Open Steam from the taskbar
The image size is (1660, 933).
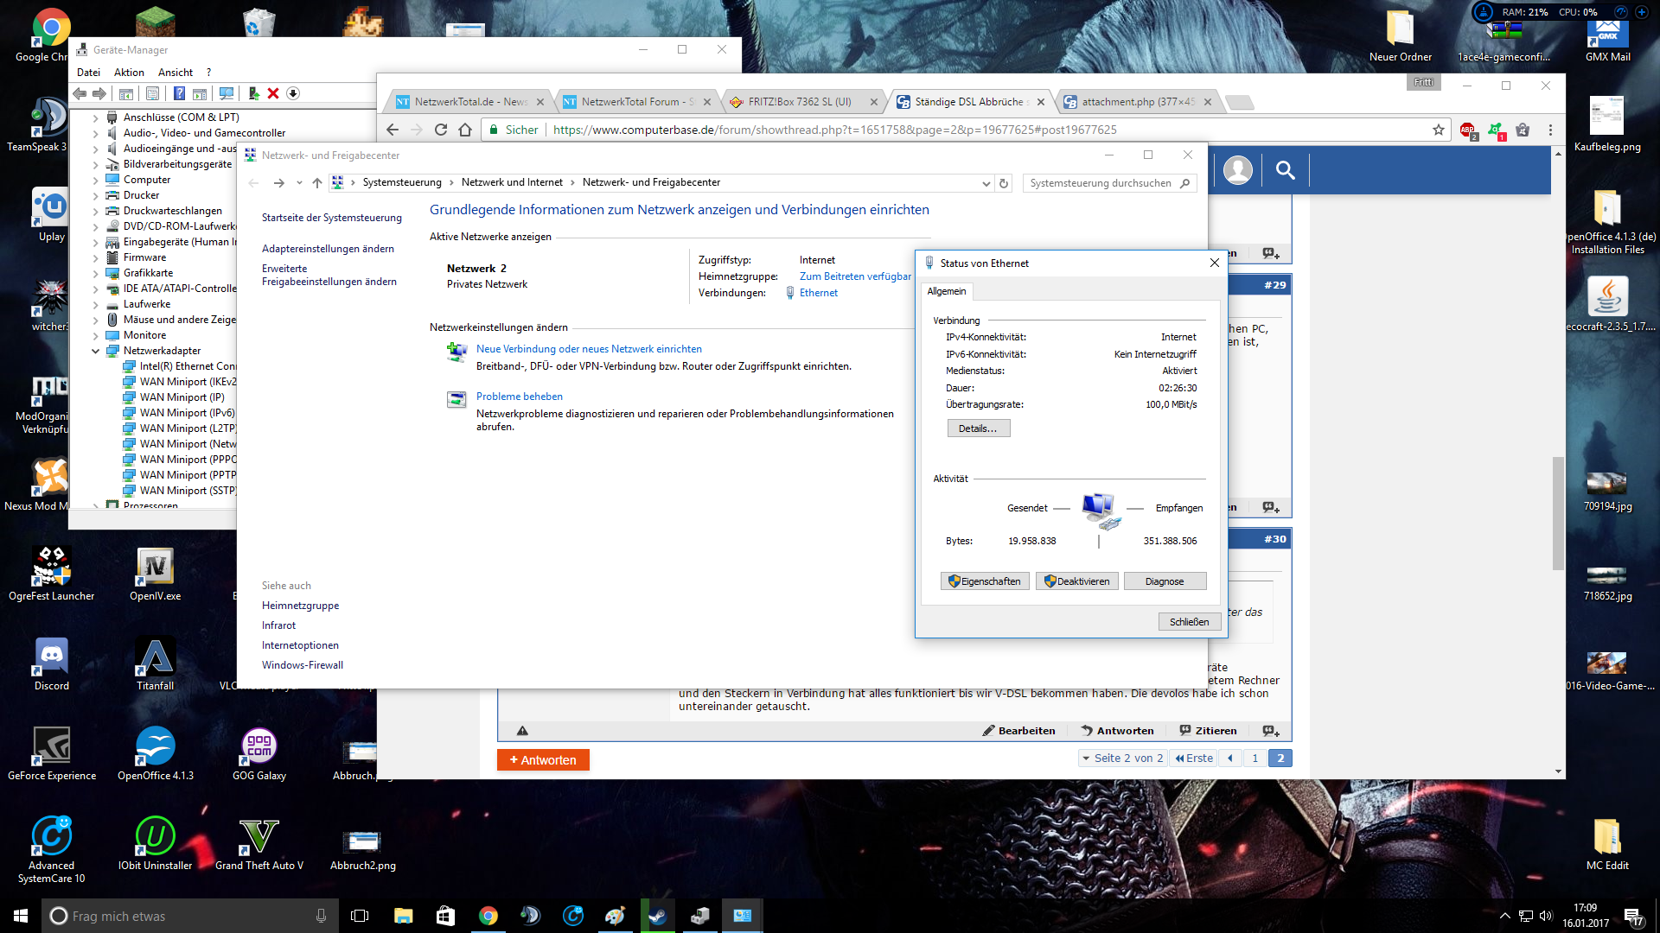tap(657, 916)
